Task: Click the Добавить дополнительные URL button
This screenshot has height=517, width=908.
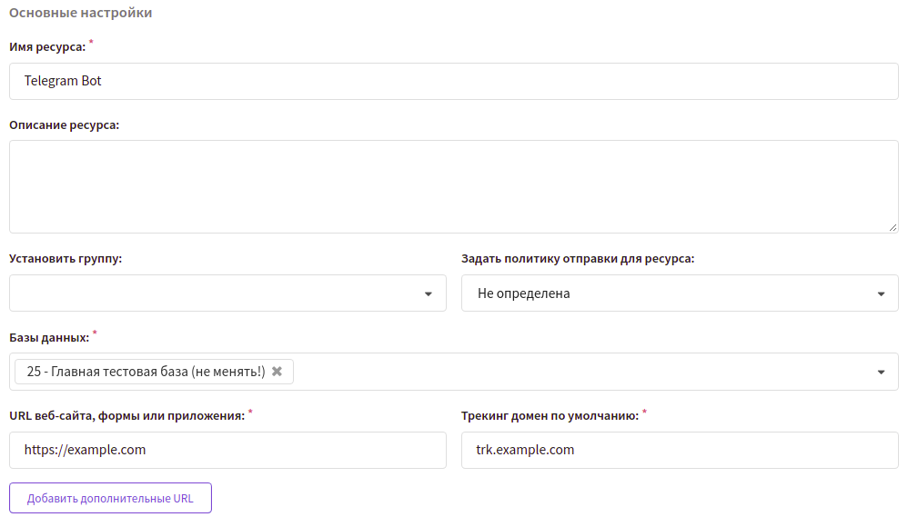Action: tap(110, 498)
